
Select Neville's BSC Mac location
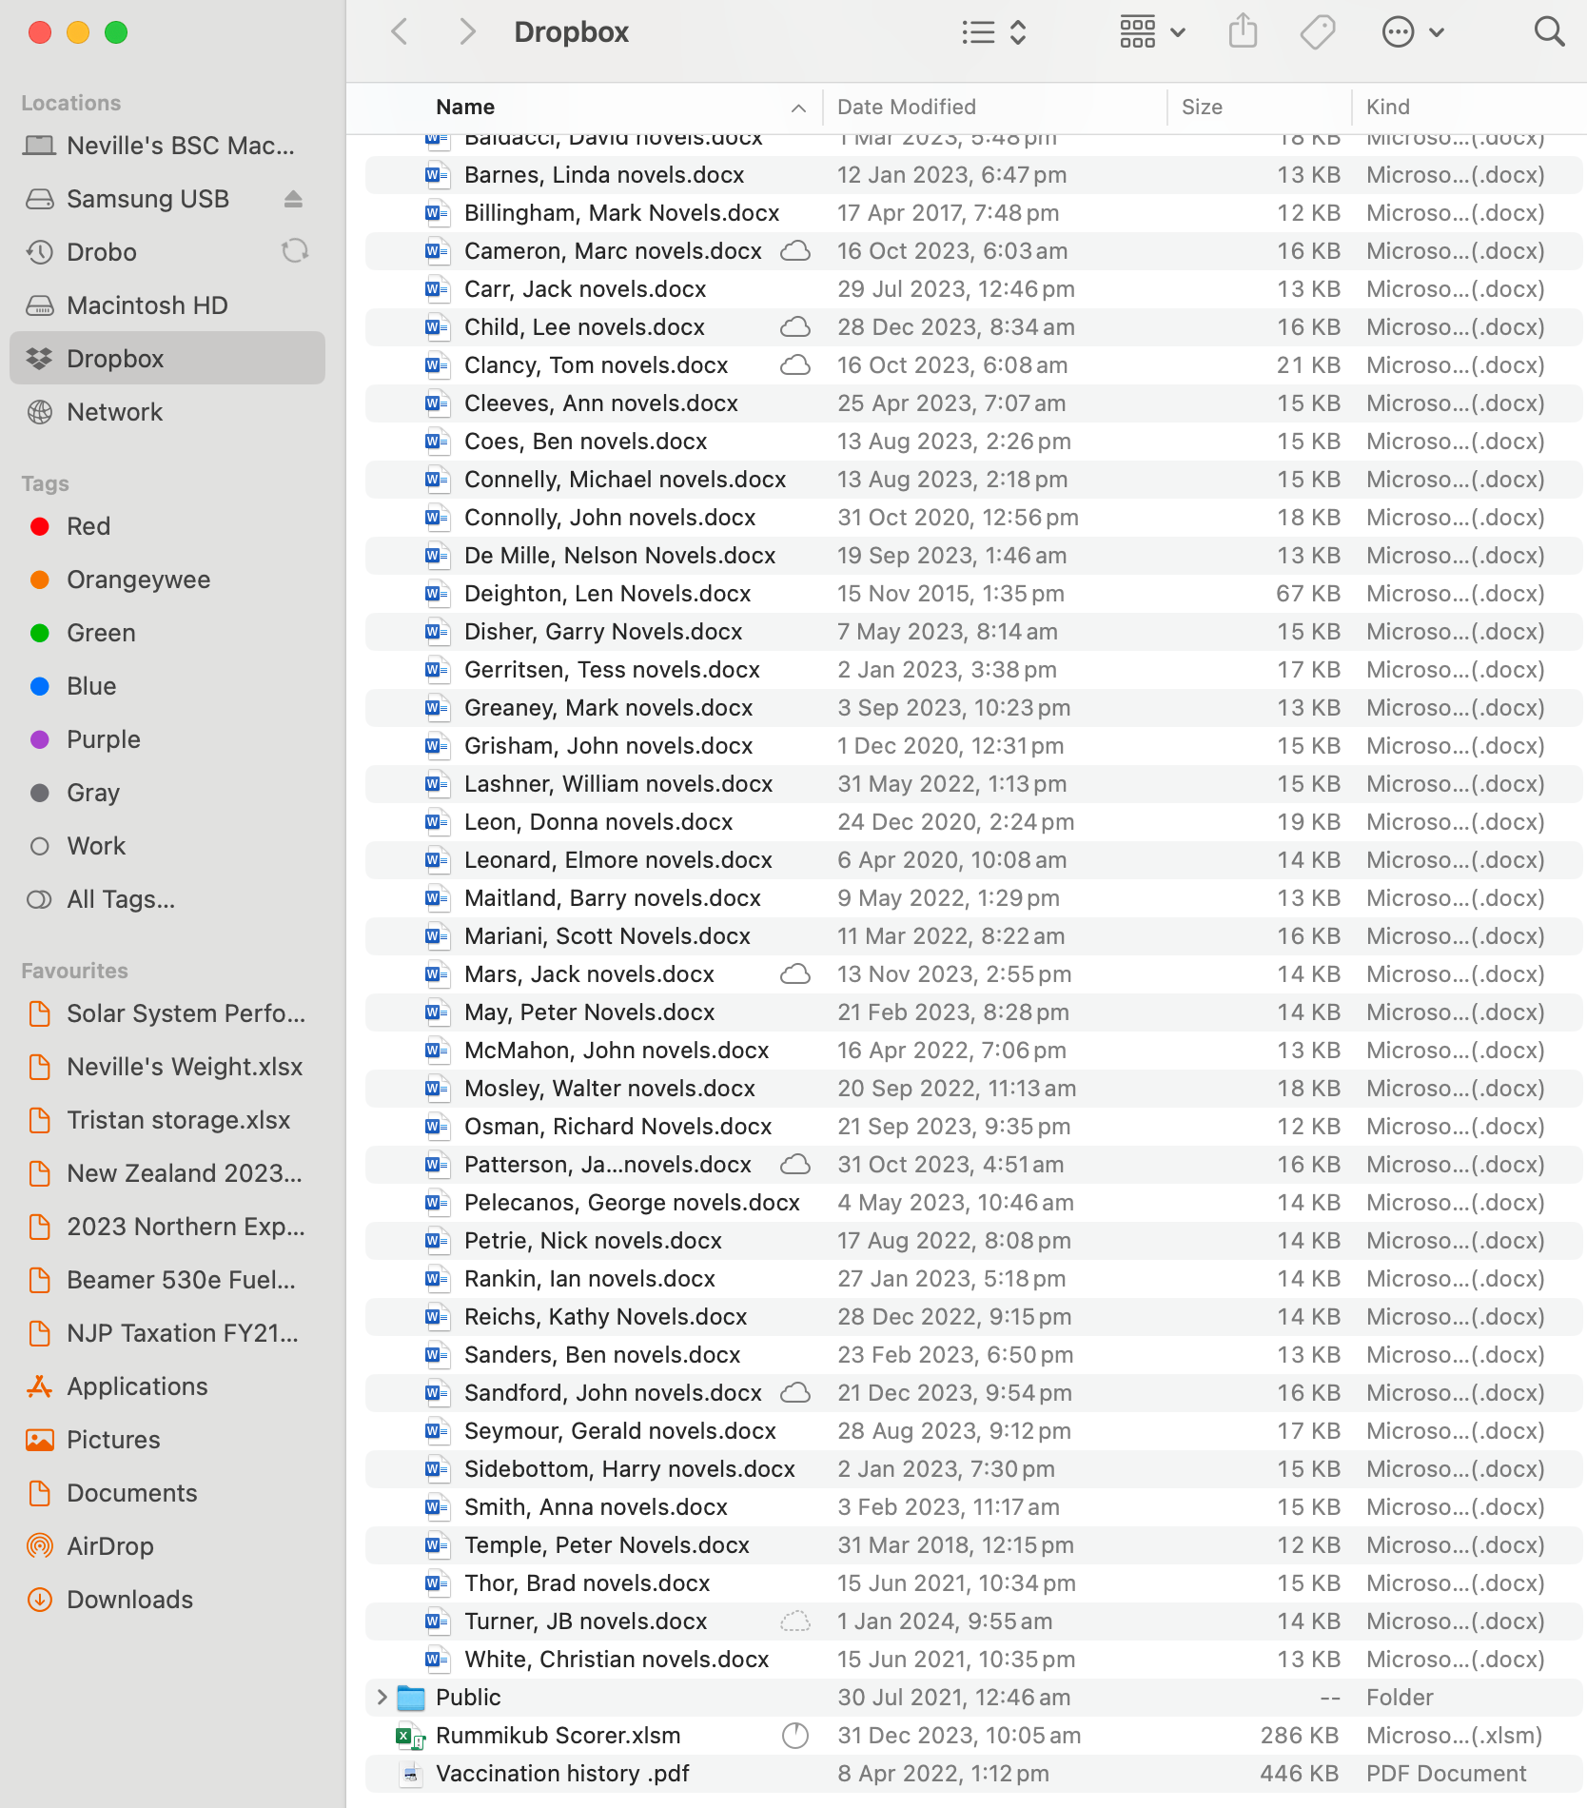(x=167, y=146)
